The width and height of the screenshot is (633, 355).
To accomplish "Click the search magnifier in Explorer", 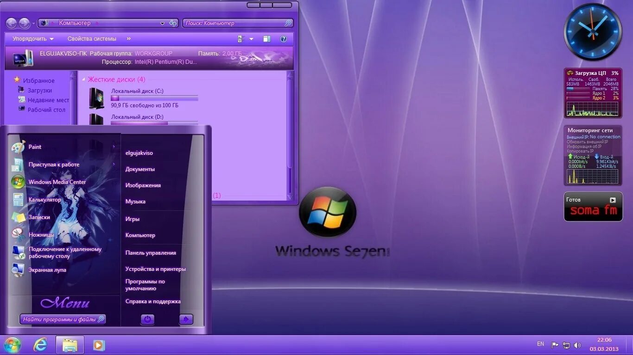I will [x=288, y=23].
